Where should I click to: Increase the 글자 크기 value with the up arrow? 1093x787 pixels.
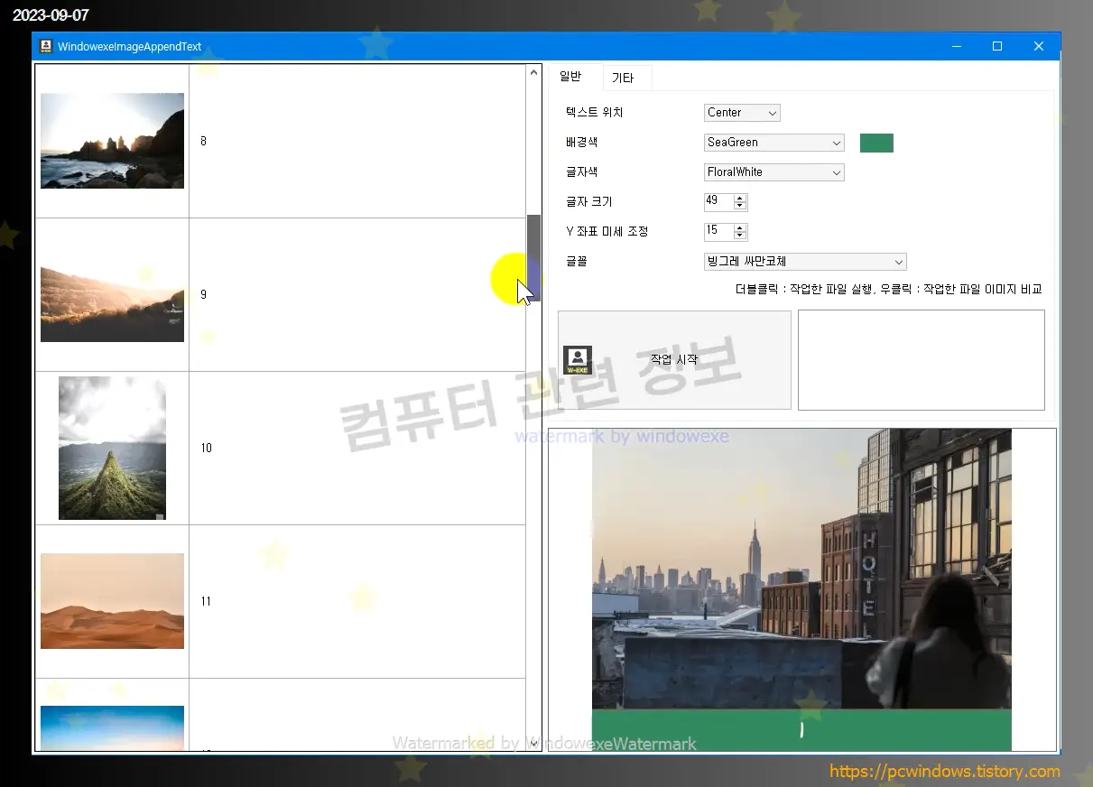pyautogui.click(x=740, y=198)
